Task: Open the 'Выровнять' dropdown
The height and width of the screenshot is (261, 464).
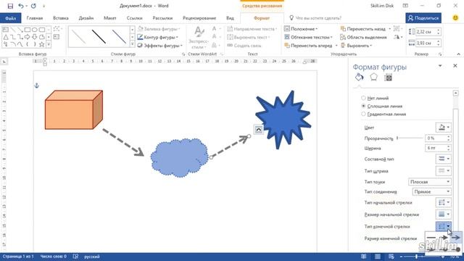Action: click(356, 46)
